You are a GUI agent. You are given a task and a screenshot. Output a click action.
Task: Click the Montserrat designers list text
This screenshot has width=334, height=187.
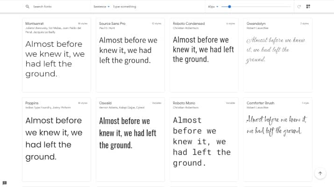[53, 30]
